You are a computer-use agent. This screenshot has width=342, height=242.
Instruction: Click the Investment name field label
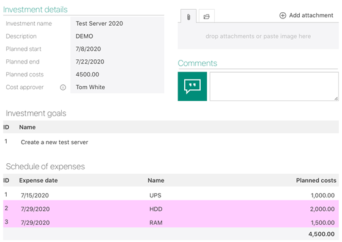[29, 23]
